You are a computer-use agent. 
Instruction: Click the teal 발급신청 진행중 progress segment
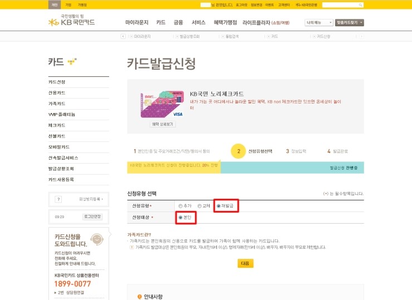(292, 168)
